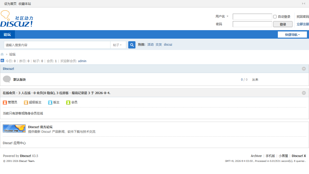This screenshot has width=309, height=174.
Task: Open the 用户名 login type dropdown
Action: point(222,16)
